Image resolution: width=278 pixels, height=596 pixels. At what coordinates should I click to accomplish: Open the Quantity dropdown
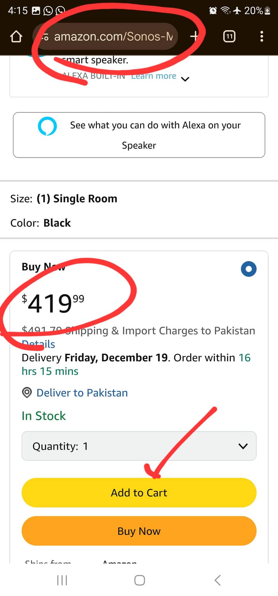[139, 446]
